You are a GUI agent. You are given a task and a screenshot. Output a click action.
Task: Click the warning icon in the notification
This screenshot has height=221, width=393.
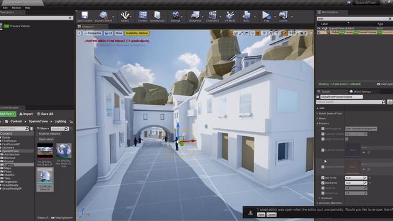pos(251,213)
